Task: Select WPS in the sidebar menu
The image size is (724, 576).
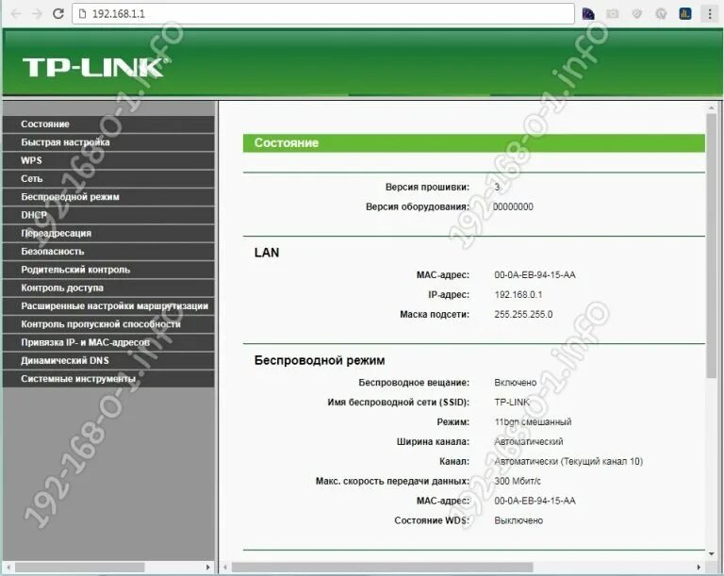Action: (x=108, y=160)
